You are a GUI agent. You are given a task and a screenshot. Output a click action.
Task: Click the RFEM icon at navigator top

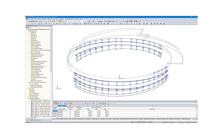[27, 28]
